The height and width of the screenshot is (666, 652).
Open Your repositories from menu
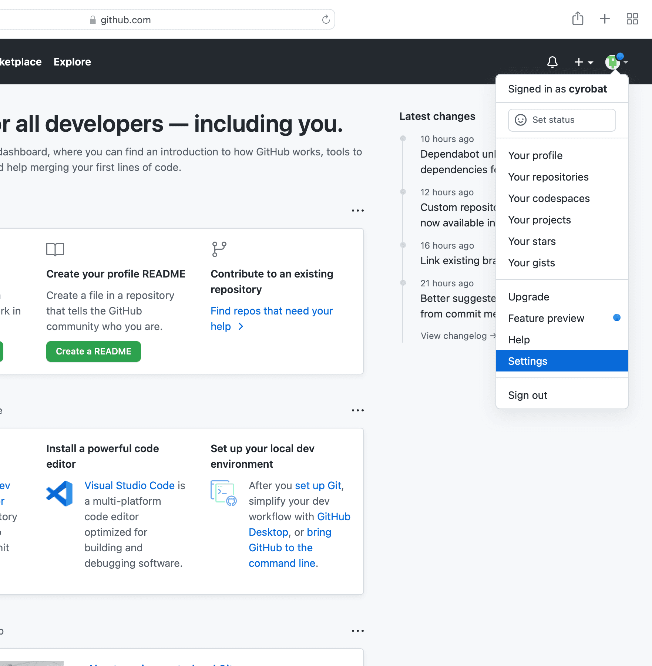(562, 177)
